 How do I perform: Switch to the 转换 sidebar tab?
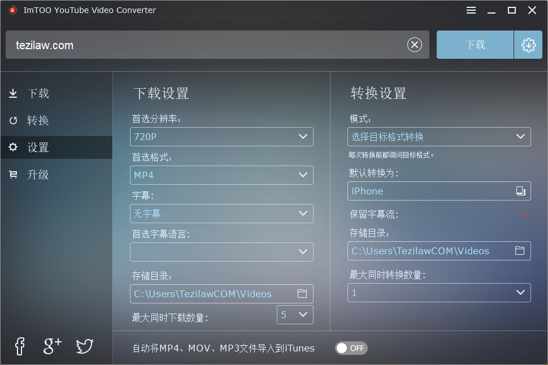click(x=38, y=121)
